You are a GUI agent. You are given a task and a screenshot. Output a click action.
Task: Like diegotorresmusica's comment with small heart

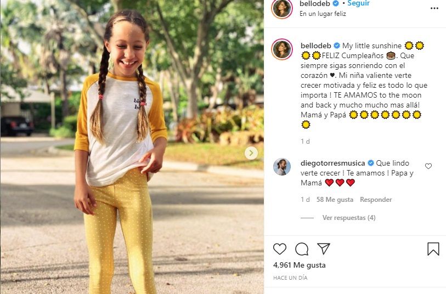[x=428, y=166]
